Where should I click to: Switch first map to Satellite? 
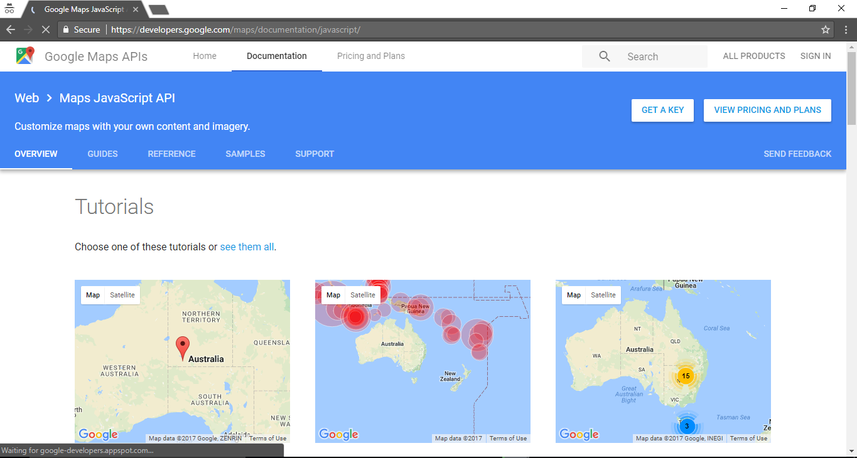pyautogui.click(x=122, y=295)
